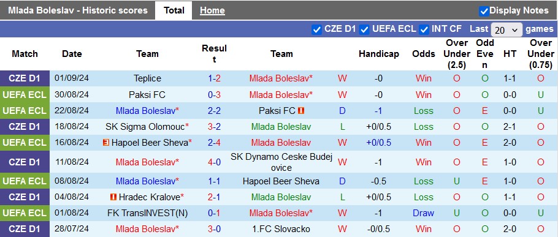Toggle the Display Notes checkbox
558x237 pixels.
coord(484,11)
